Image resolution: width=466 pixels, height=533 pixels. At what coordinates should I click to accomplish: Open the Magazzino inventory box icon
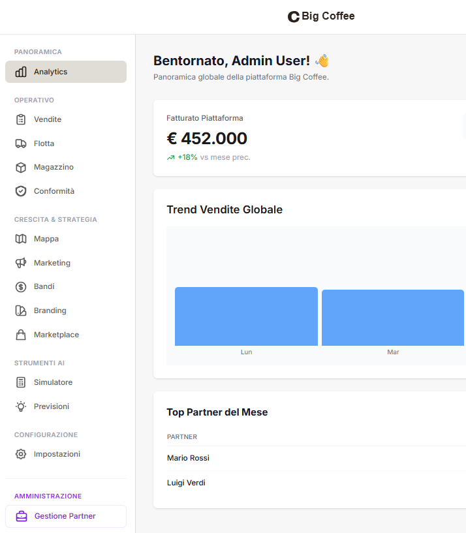(20, 167)
